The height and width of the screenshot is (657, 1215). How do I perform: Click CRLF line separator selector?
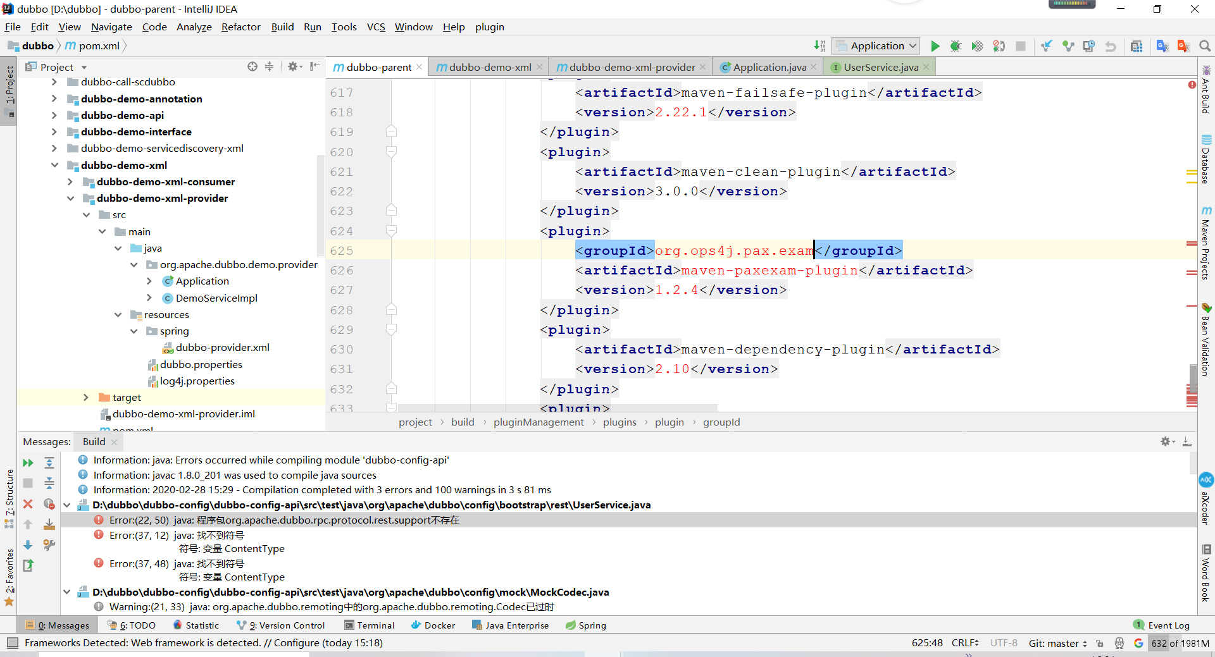[x=965, y=643]
